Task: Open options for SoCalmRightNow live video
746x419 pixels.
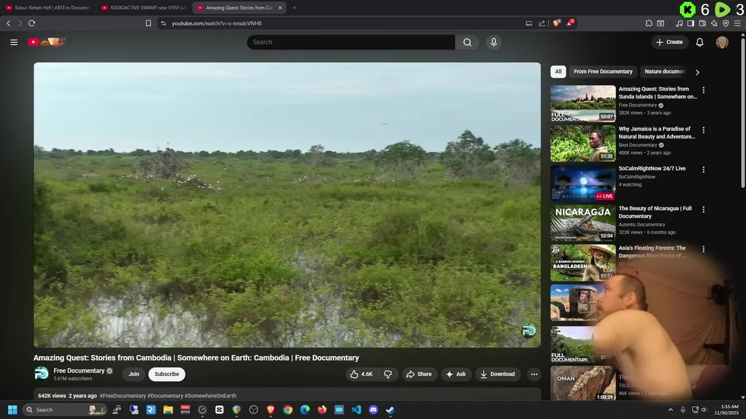Action: [703, 169]
